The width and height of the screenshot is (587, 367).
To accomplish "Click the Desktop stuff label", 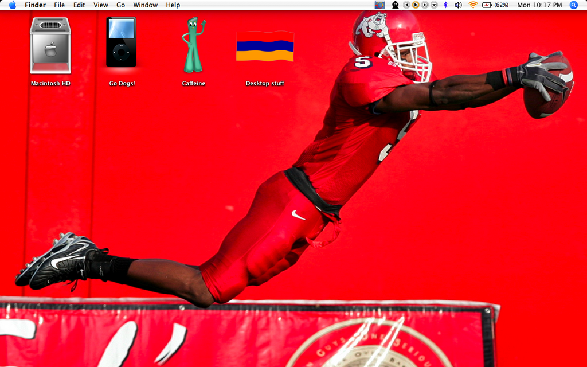I will [x=265, y=83].
